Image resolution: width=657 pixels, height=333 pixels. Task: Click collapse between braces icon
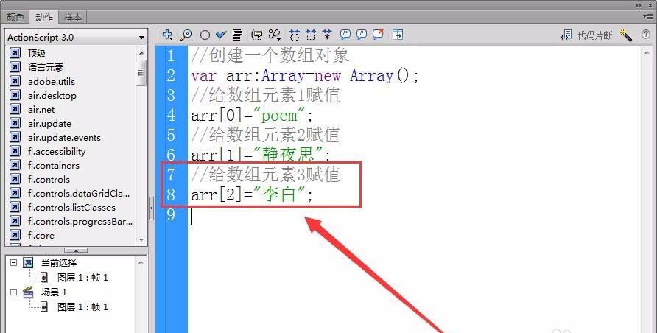tap(295, 35)
